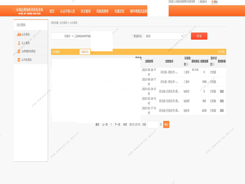Click the jump-to-page input box
Screen dimensions: 245x184
point(153,125)
